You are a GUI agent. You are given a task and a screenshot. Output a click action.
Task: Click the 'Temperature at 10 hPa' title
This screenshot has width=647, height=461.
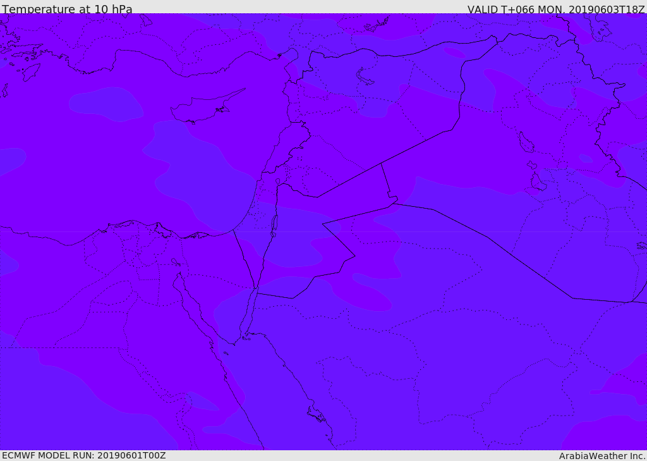(x=67, y=9)
